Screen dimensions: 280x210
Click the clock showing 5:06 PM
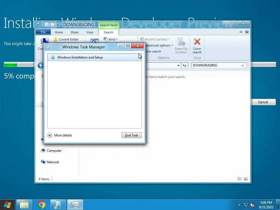click(x=266, y=203)
